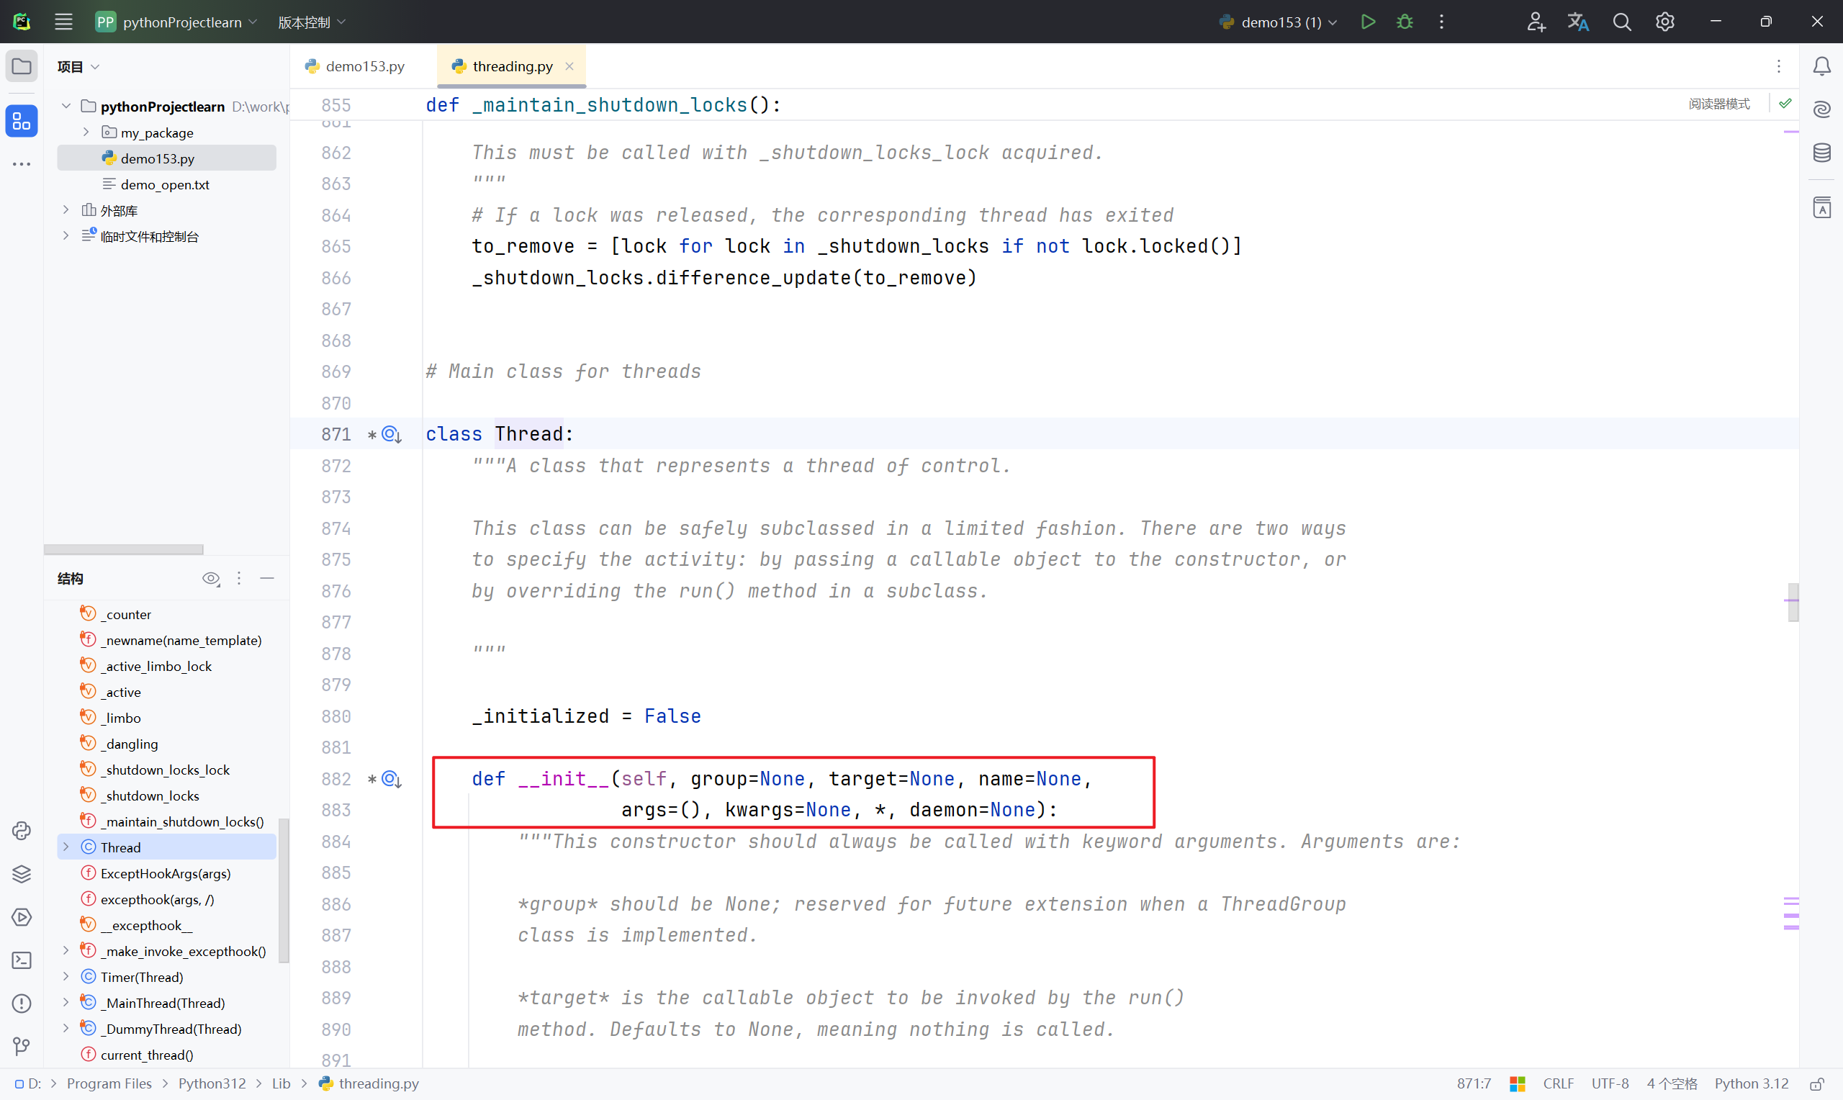Open Search Everywhere magnifier

pyautogui.click(x=1622, y=22)
